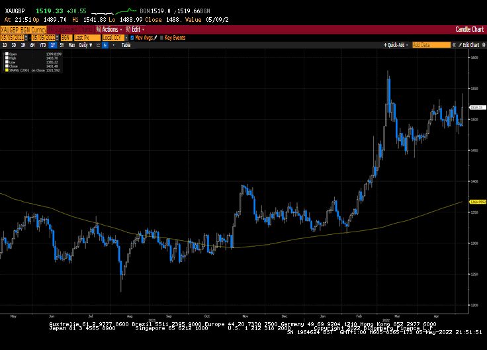
Task: Select the 1D time range tab
Action: coord(5,45)
